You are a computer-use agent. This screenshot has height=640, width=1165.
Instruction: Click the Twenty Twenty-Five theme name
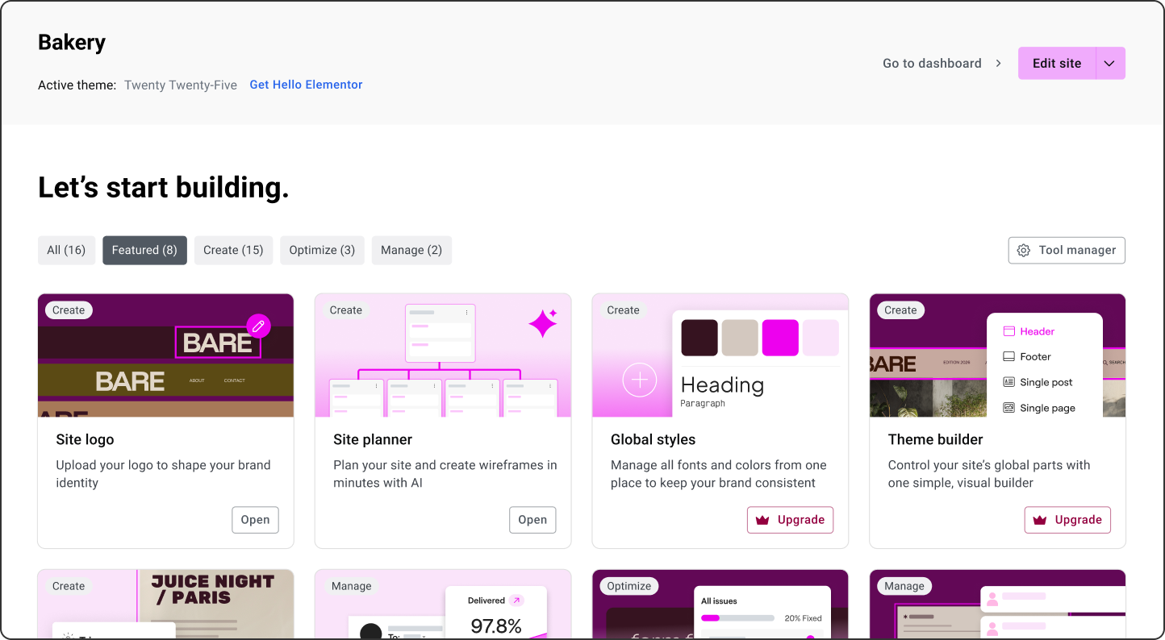181,85
